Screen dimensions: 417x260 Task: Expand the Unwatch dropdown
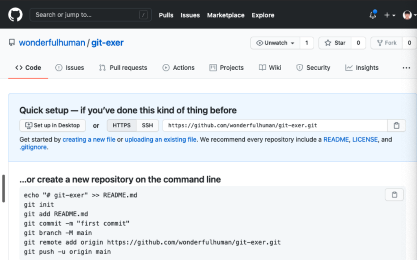coord(275,43)
